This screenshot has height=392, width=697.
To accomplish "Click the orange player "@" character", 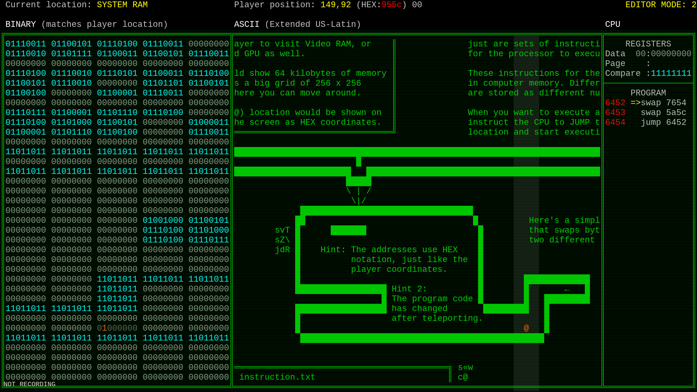I will (x=526, y=328).
